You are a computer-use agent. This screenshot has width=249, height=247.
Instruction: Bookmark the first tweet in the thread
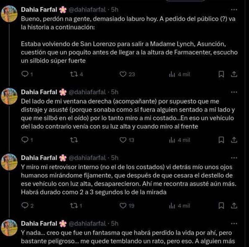click(x=221, y=74)
